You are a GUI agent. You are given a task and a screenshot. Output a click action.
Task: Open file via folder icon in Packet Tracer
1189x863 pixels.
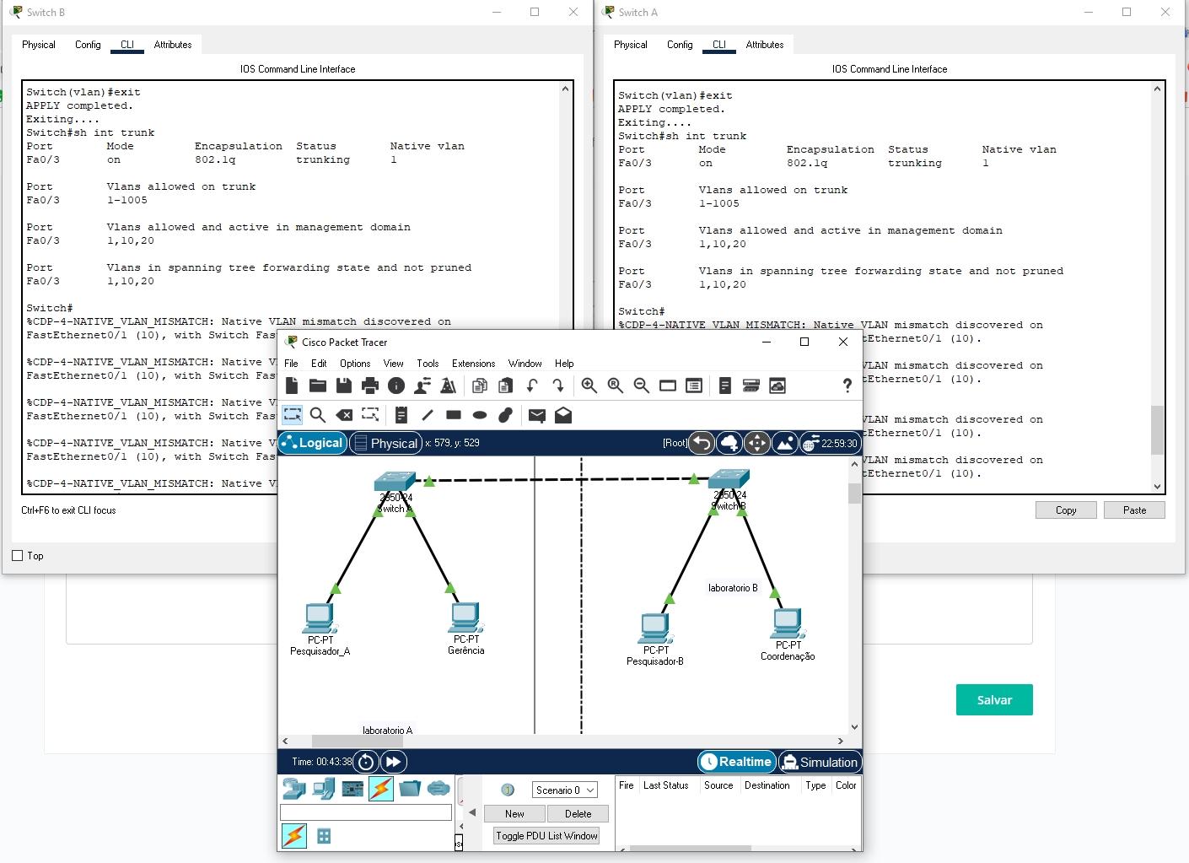tap(318, 386)
